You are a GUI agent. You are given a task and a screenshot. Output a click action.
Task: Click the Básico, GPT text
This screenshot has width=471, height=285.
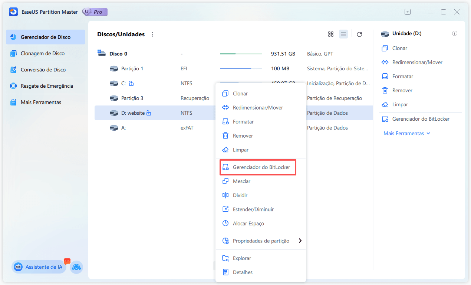click(320, 54)
